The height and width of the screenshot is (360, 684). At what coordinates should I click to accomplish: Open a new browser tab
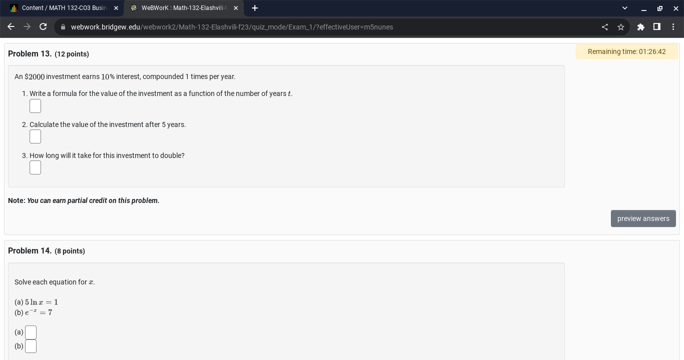255,8
